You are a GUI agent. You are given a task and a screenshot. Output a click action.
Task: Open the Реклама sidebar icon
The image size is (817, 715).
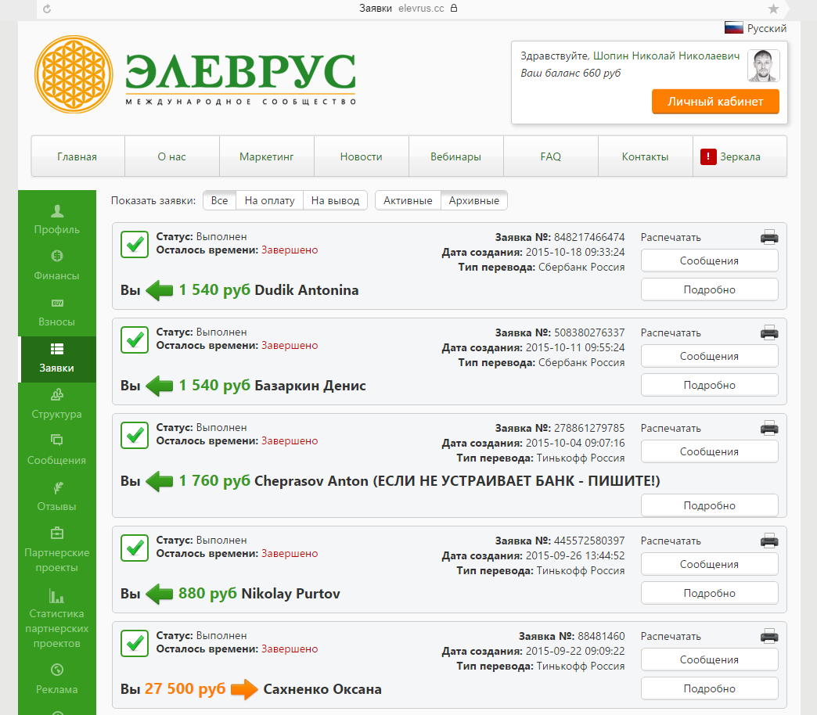click(57, 670)
